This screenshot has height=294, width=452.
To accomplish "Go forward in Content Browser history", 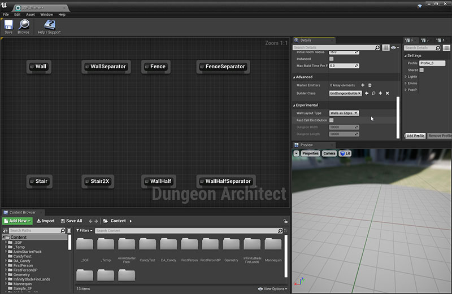I will point(96,221).
